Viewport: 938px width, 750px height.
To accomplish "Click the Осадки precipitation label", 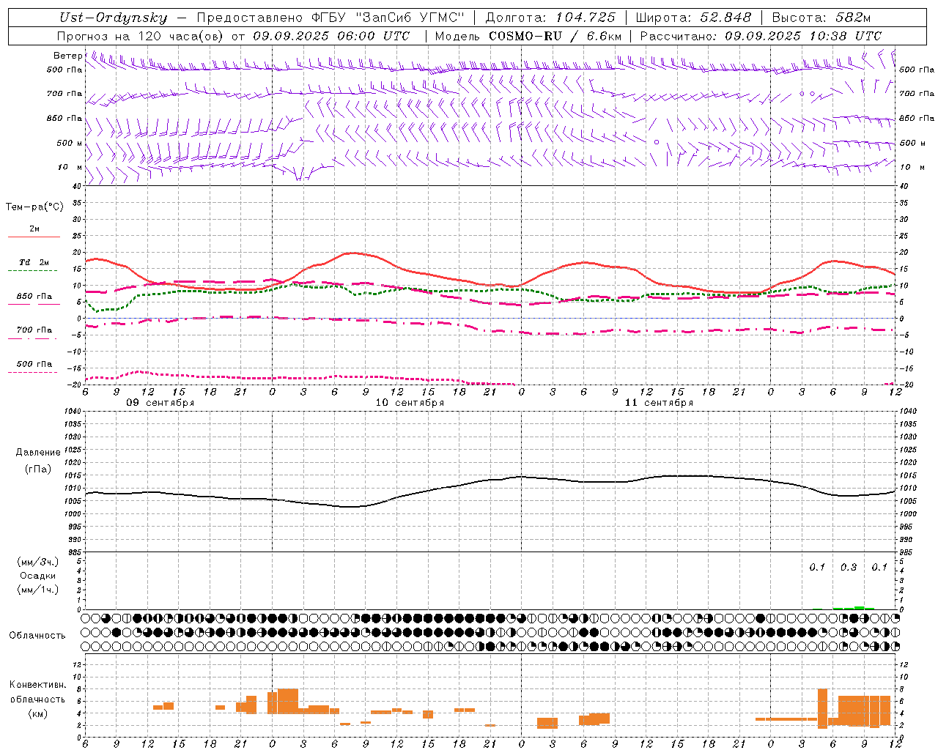I will [x=38, y=576].
